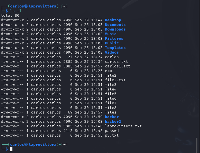
Task: Click the exm. filename
Action: pos(109,71)
